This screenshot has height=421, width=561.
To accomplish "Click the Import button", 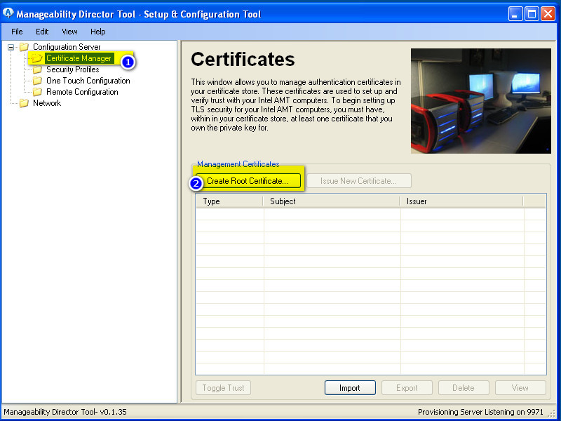I will [350, 388].
